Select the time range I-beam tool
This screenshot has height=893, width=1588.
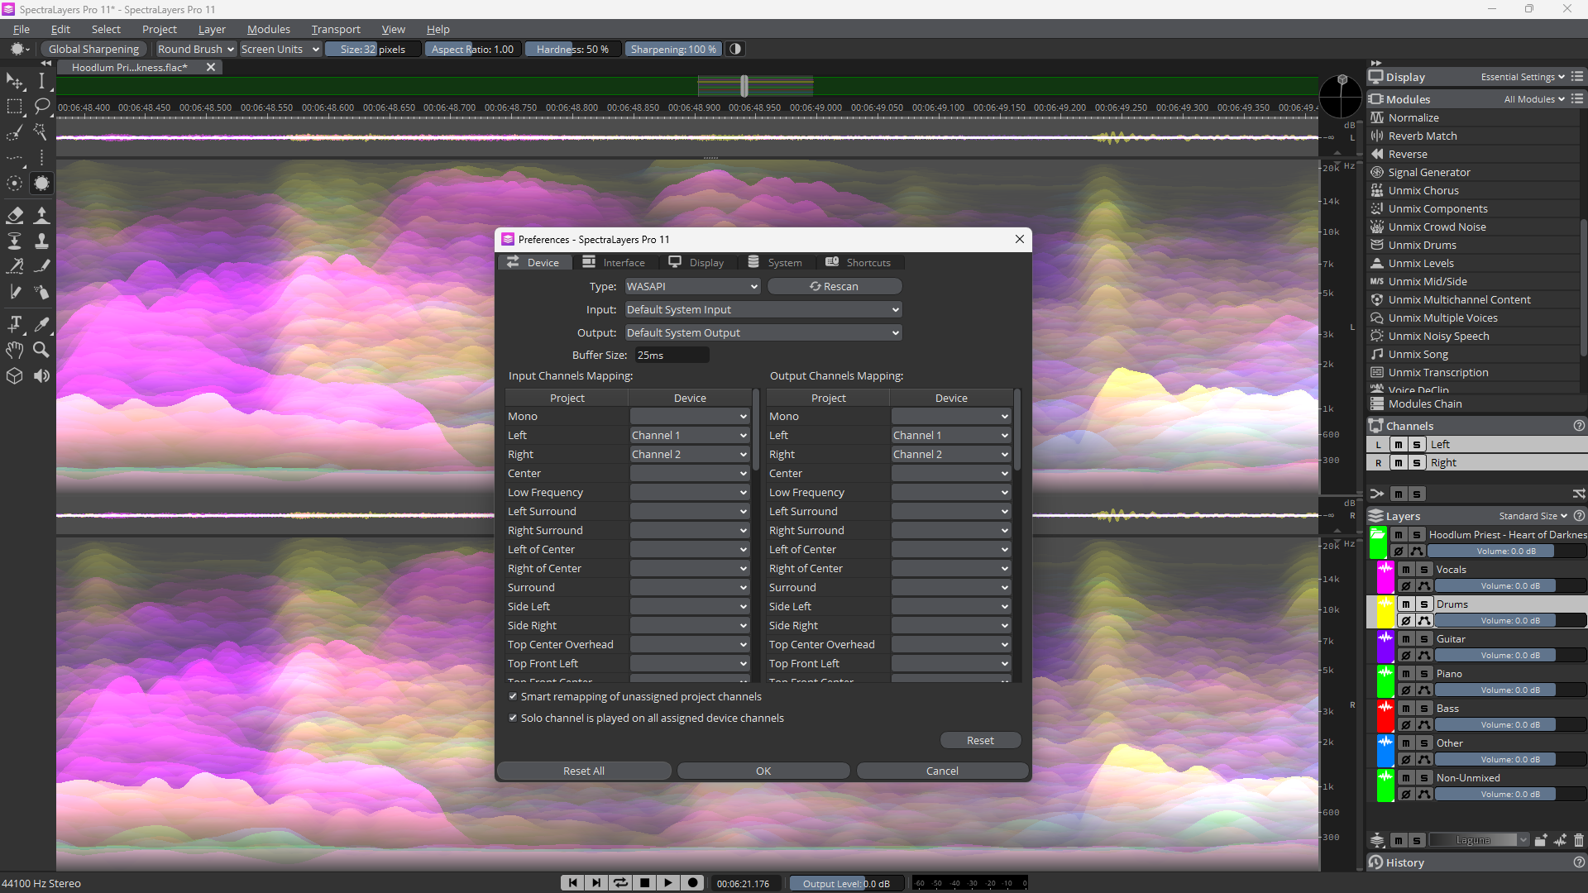[41, 80]
